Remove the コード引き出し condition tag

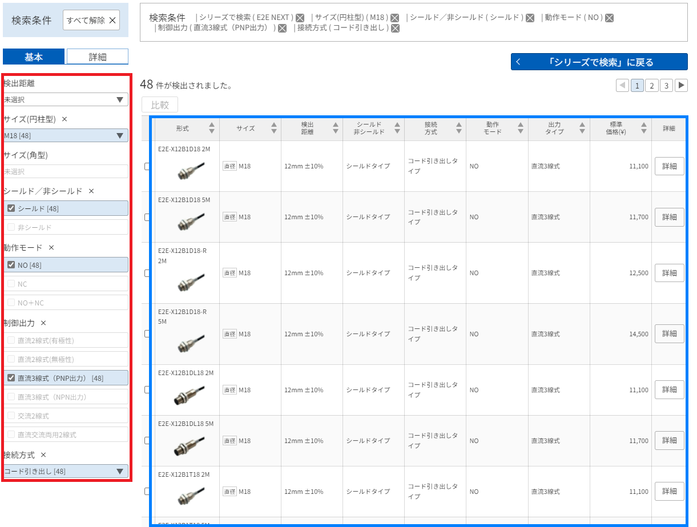(395, 28)
